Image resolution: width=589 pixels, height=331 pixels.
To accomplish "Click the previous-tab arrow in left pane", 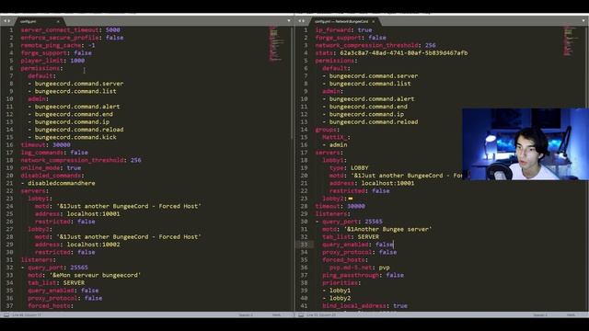I will pyautogui.click(x=5, y=21).
